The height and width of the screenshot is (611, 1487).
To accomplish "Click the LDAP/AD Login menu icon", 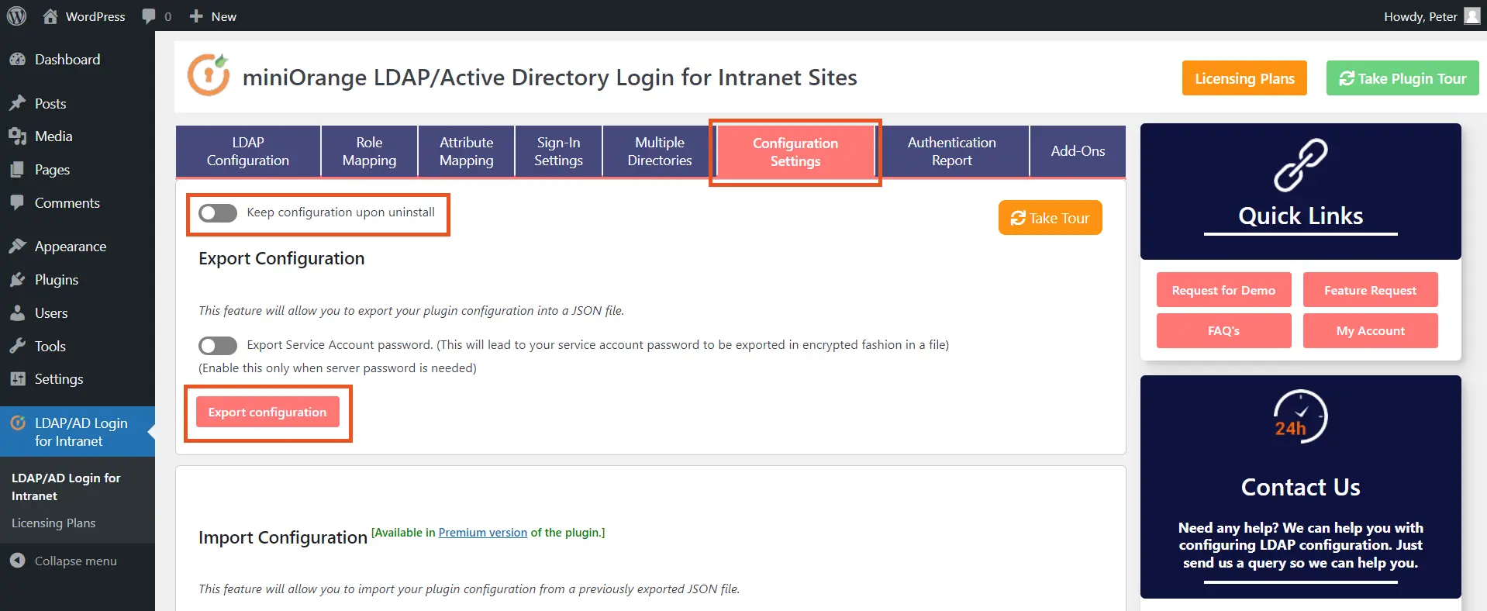I will tap(17, 423).
